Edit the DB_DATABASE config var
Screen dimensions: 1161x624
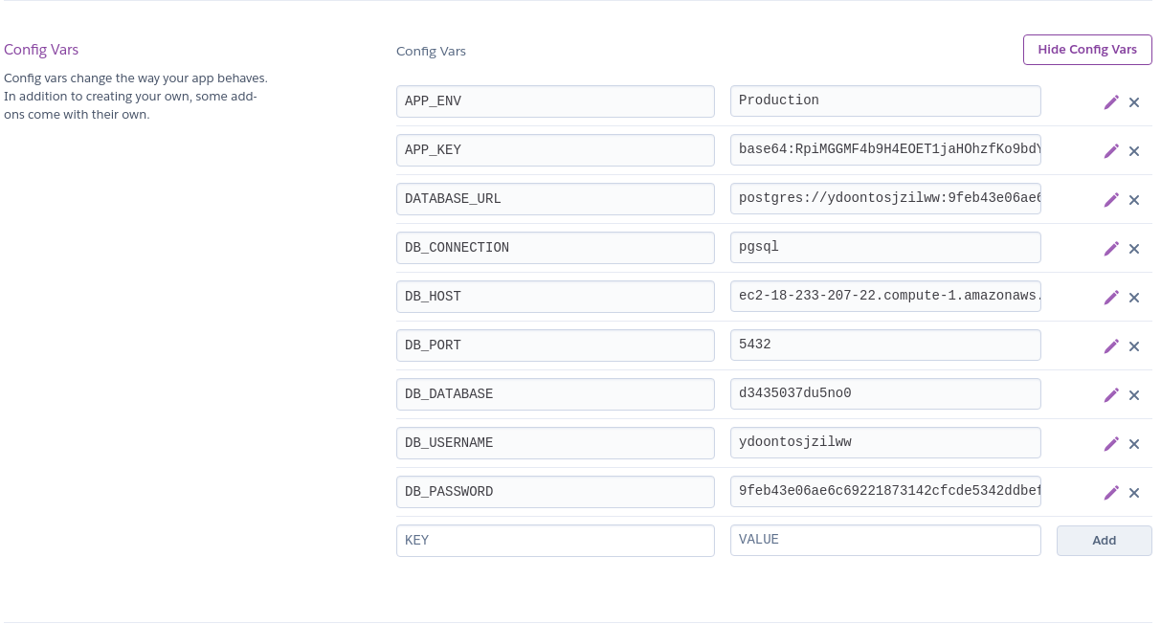[1111, 394]
